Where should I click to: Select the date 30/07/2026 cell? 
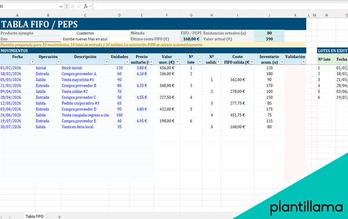click(x=17, y=127)
